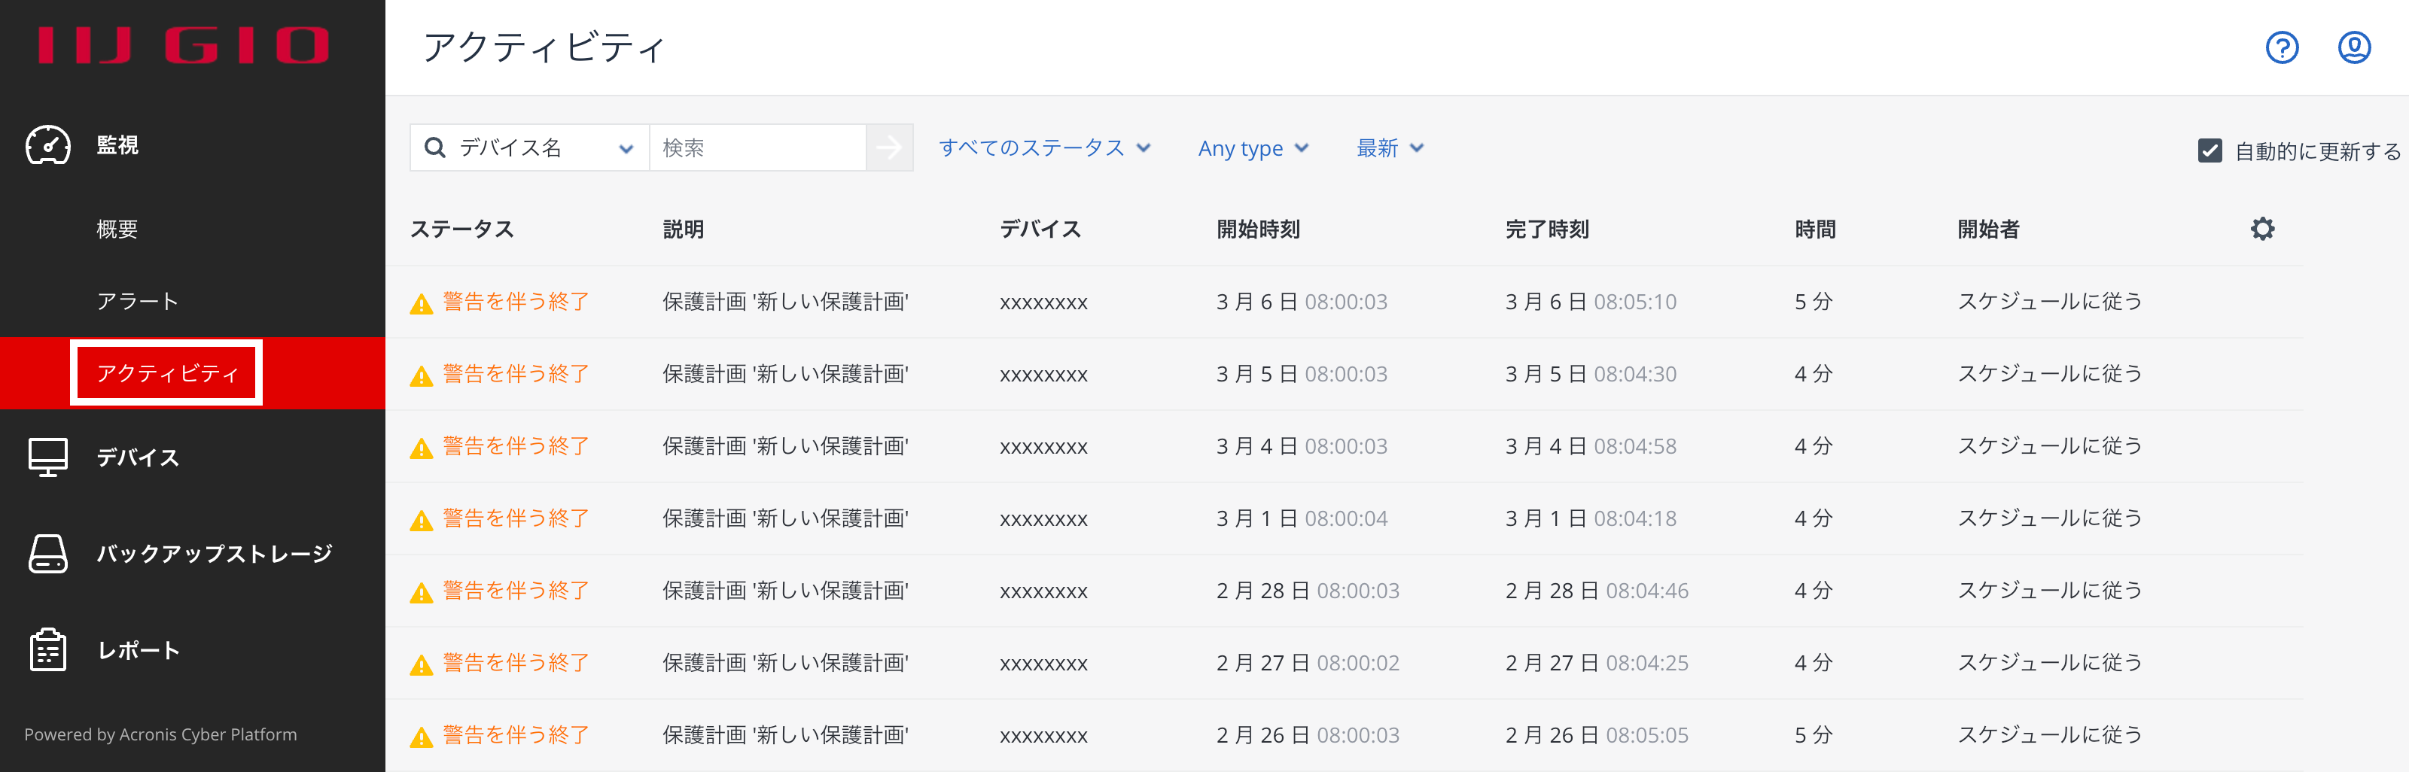Click warning icon in 2月28日 row

tap(422, 593)
